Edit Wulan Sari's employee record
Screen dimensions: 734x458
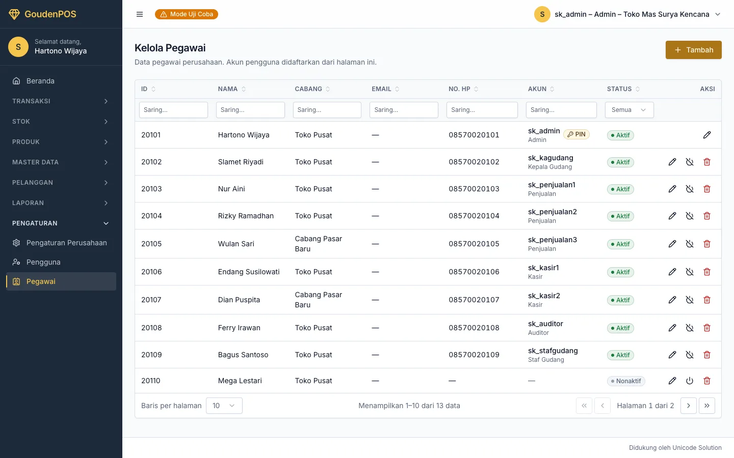[x=672, y=244]
